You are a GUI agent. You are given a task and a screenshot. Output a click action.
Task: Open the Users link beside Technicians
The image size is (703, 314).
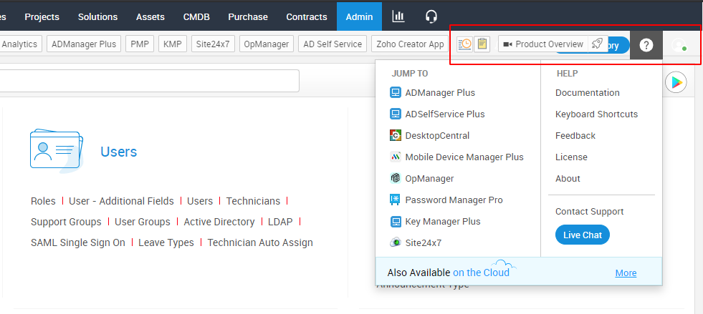[x=200, y=201]
